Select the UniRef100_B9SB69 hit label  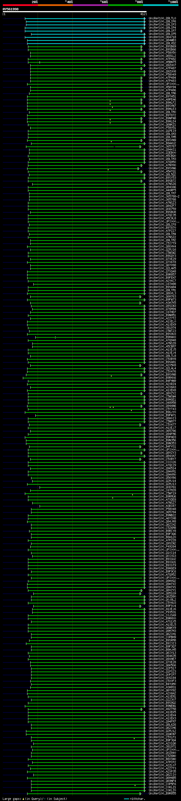click(x=162, y=46)
